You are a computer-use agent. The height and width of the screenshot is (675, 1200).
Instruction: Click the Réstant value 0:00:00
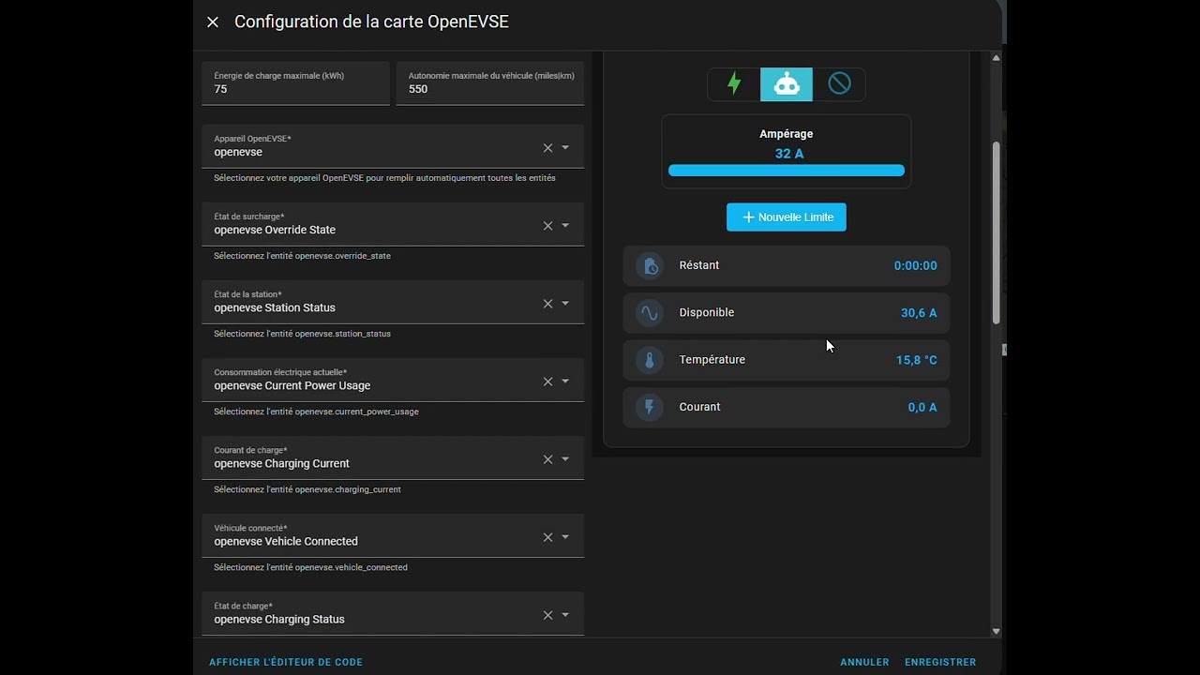click(x=915, y=266)
